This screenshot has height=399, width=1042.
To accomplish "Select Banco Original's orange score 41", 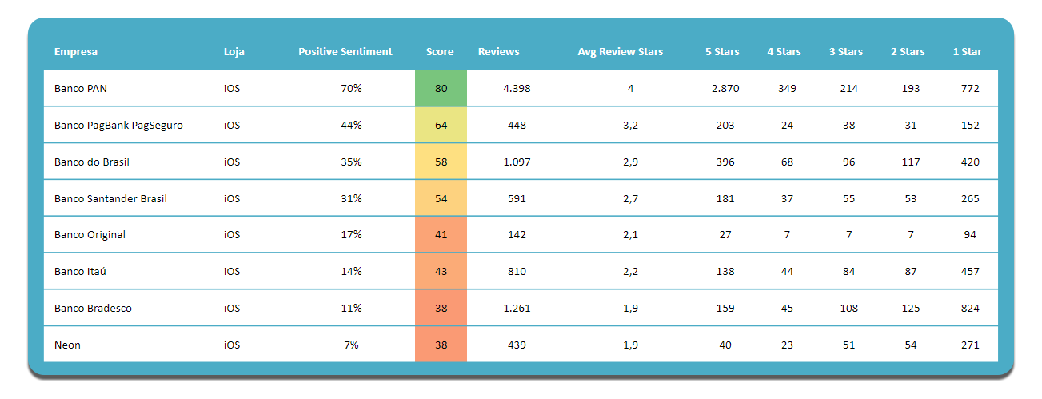I will (441, 235).
